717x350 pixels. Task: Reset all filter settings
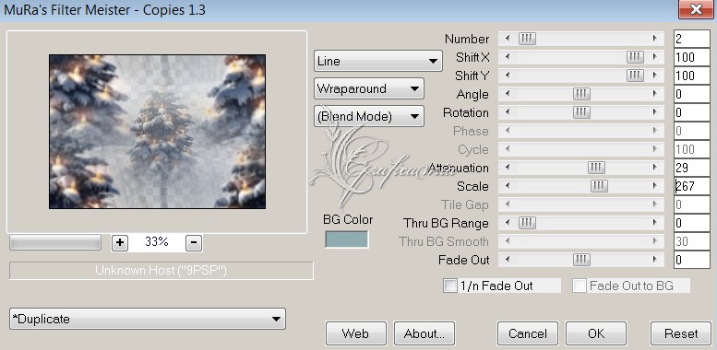(x=681, y=333)
